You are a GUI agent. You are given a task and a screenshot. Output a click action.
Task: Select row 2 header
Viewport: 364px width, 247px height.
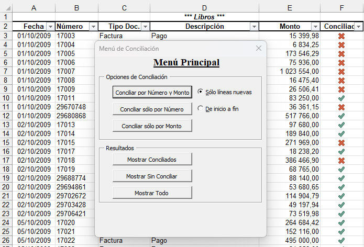pyautogui.click(x=6, y=27)
